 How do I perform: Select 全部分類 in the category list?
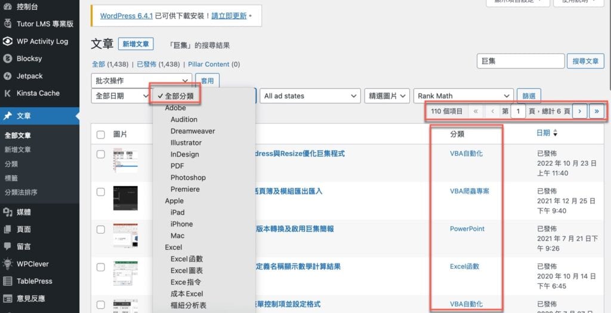click(179, 96)
